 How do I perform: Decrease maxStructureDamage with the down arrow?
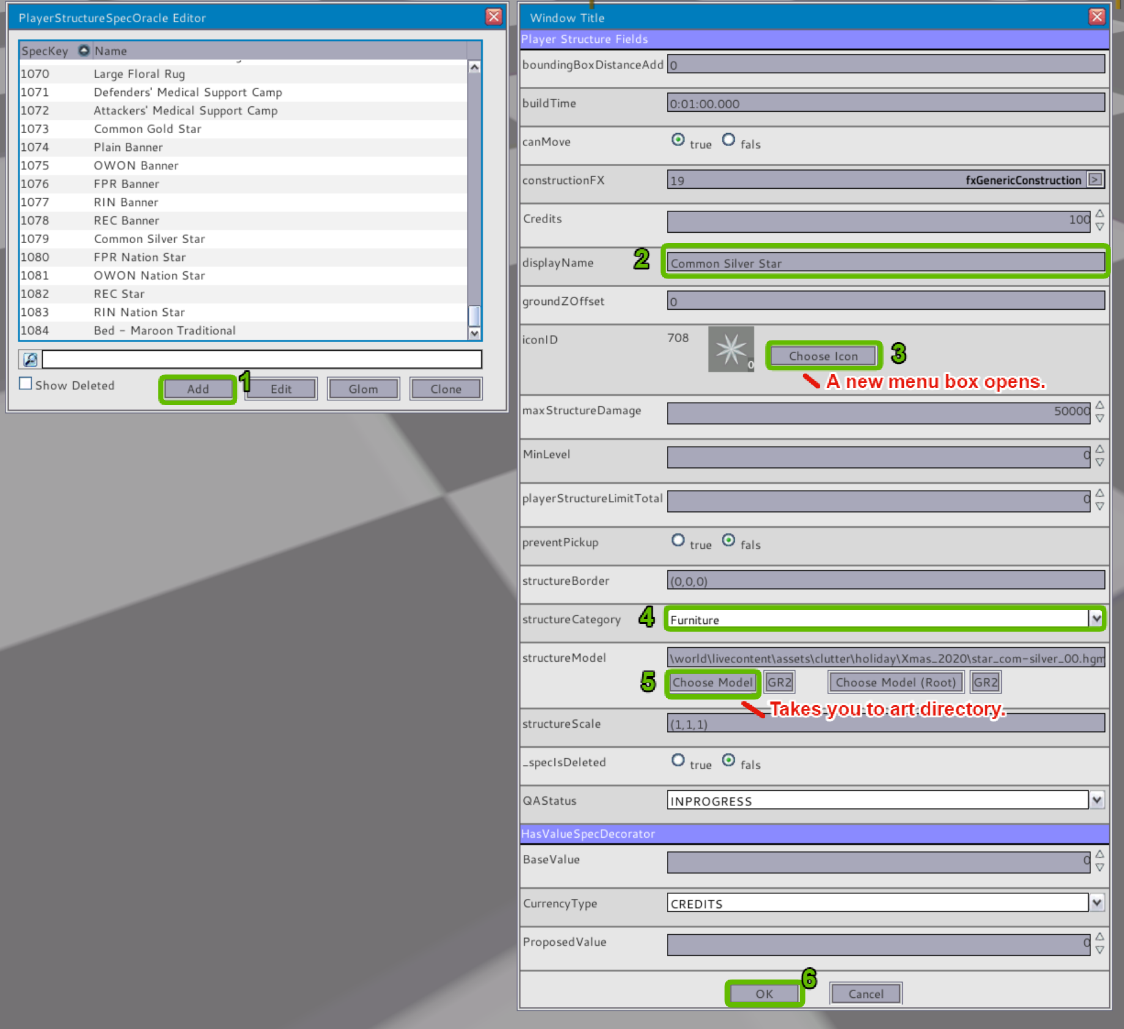click(1100, 419)
